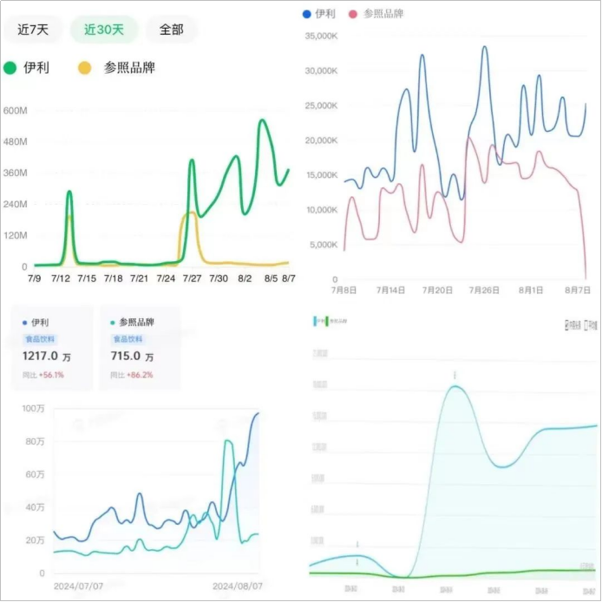Click the 7月8日 date label

tap(344, 290)
